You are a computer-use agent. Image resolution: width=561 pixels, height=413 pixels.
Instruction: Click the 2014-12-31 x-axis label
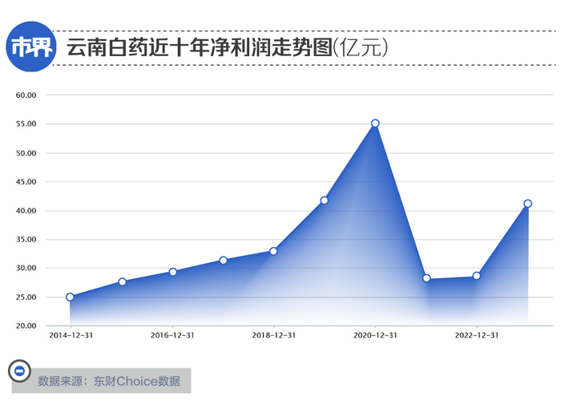tap(71, 335)
